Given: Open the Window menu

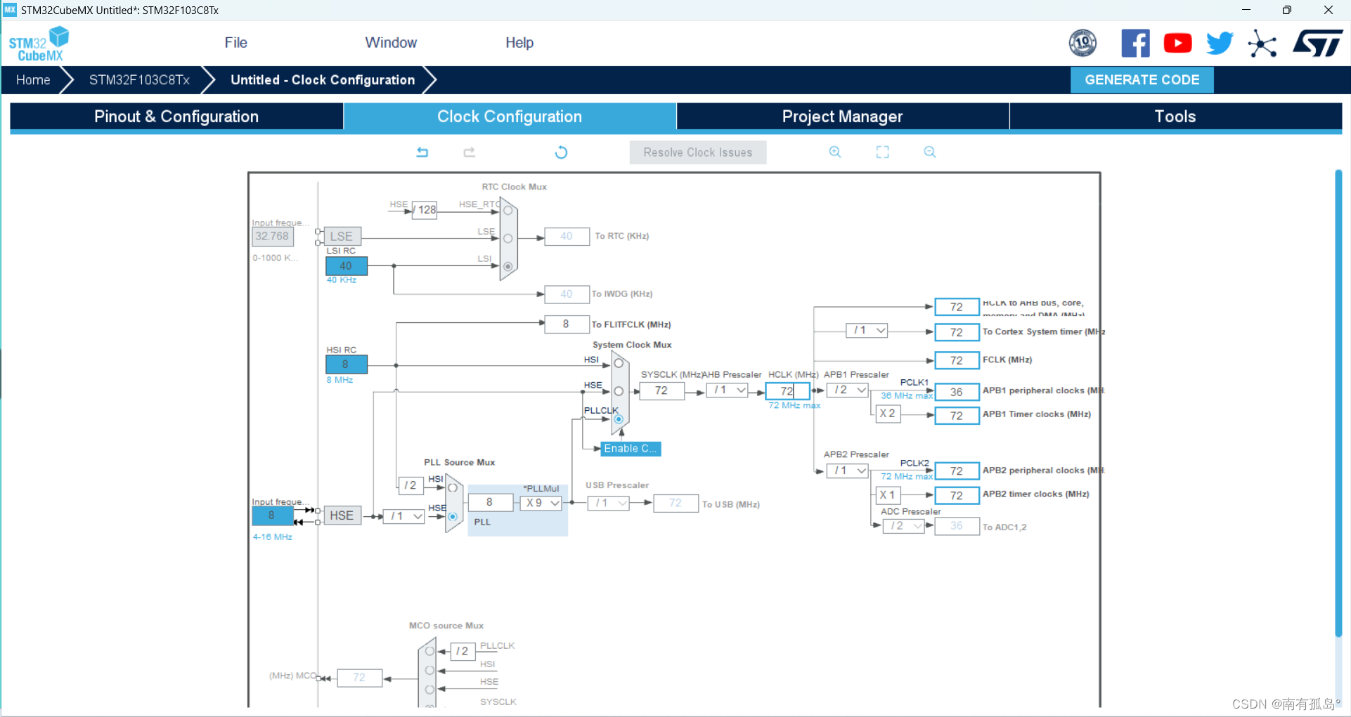Looking at the screenshot, I should 391,43.
